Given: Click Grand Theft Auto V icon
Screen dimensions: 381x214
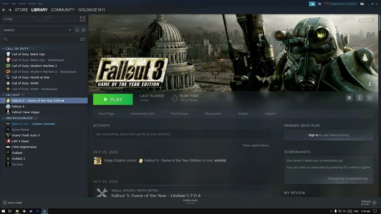Looking at the screenshot, I should click(8, 135).
